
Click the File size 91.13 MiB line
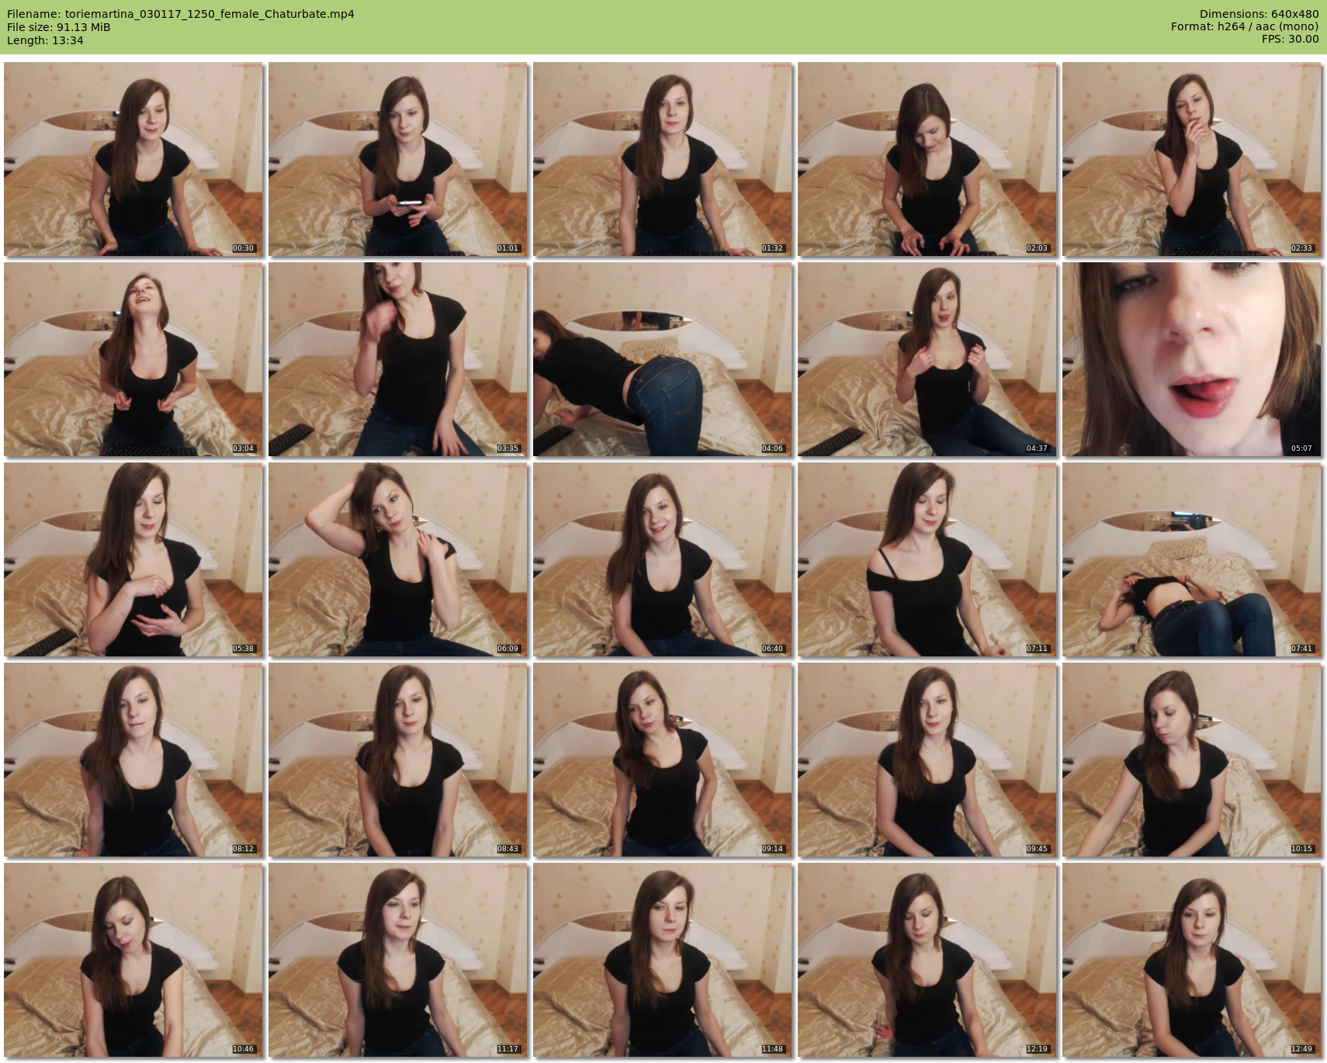pyautogui.click(x=59, y=27)
